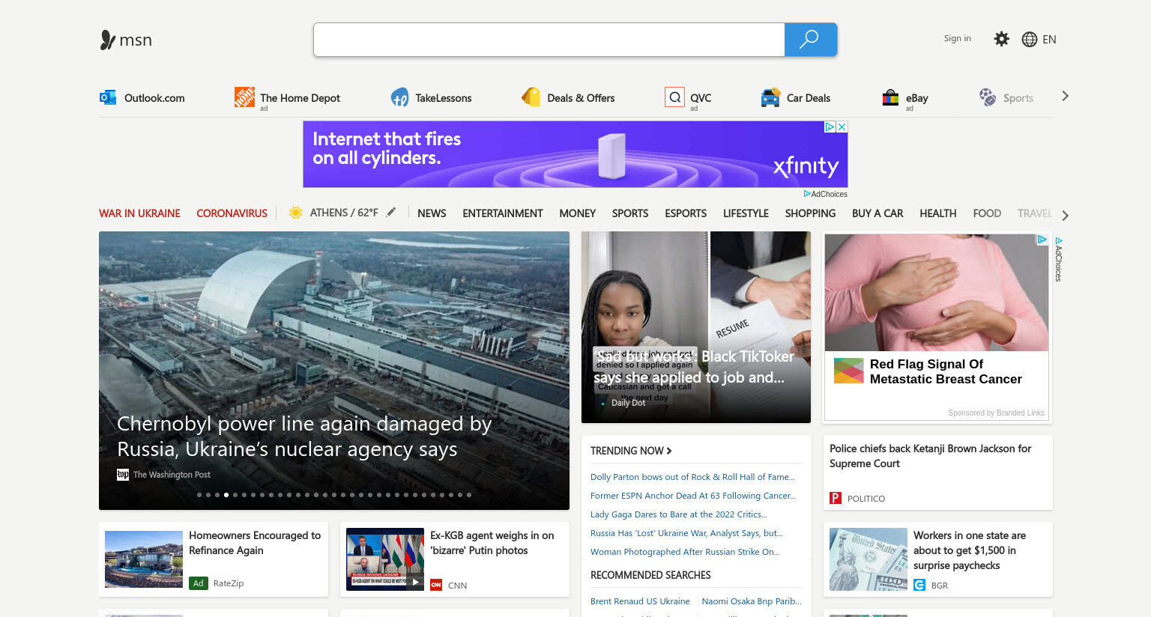Open the HEALTH tab

[x=938, y=213]
